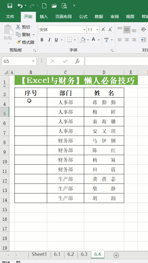Image resolution: width=148 pixels, height=263 pixels.
Task: Click the Fill Color paint bucket
Action: tap(83, 40)
